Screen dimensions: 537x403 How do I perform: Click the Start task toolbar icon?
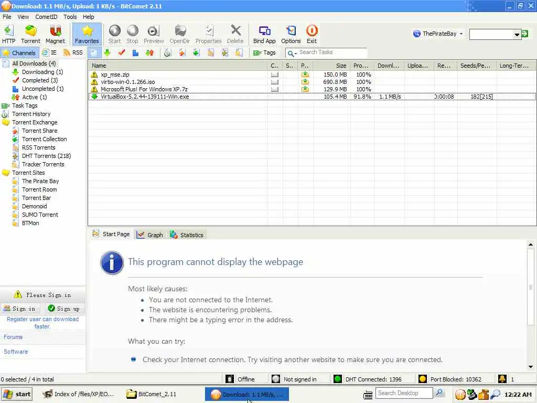[114, 34]
